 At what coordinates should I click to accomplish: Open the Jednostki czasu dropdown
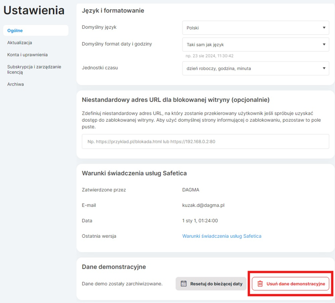(x=255, y=68)
